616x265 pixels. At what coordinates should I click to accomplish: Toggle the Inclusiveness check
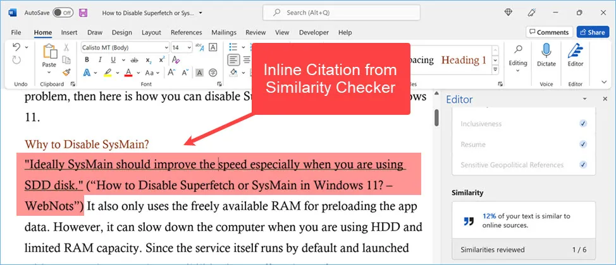(583, 124)
